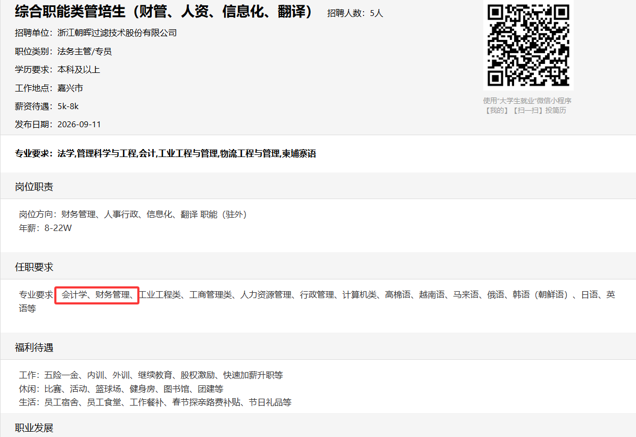Click the 使用"大学生就业"微信小程序 caption
The width and height of the screenshot is (636, 437).
(x=527, y=101)
